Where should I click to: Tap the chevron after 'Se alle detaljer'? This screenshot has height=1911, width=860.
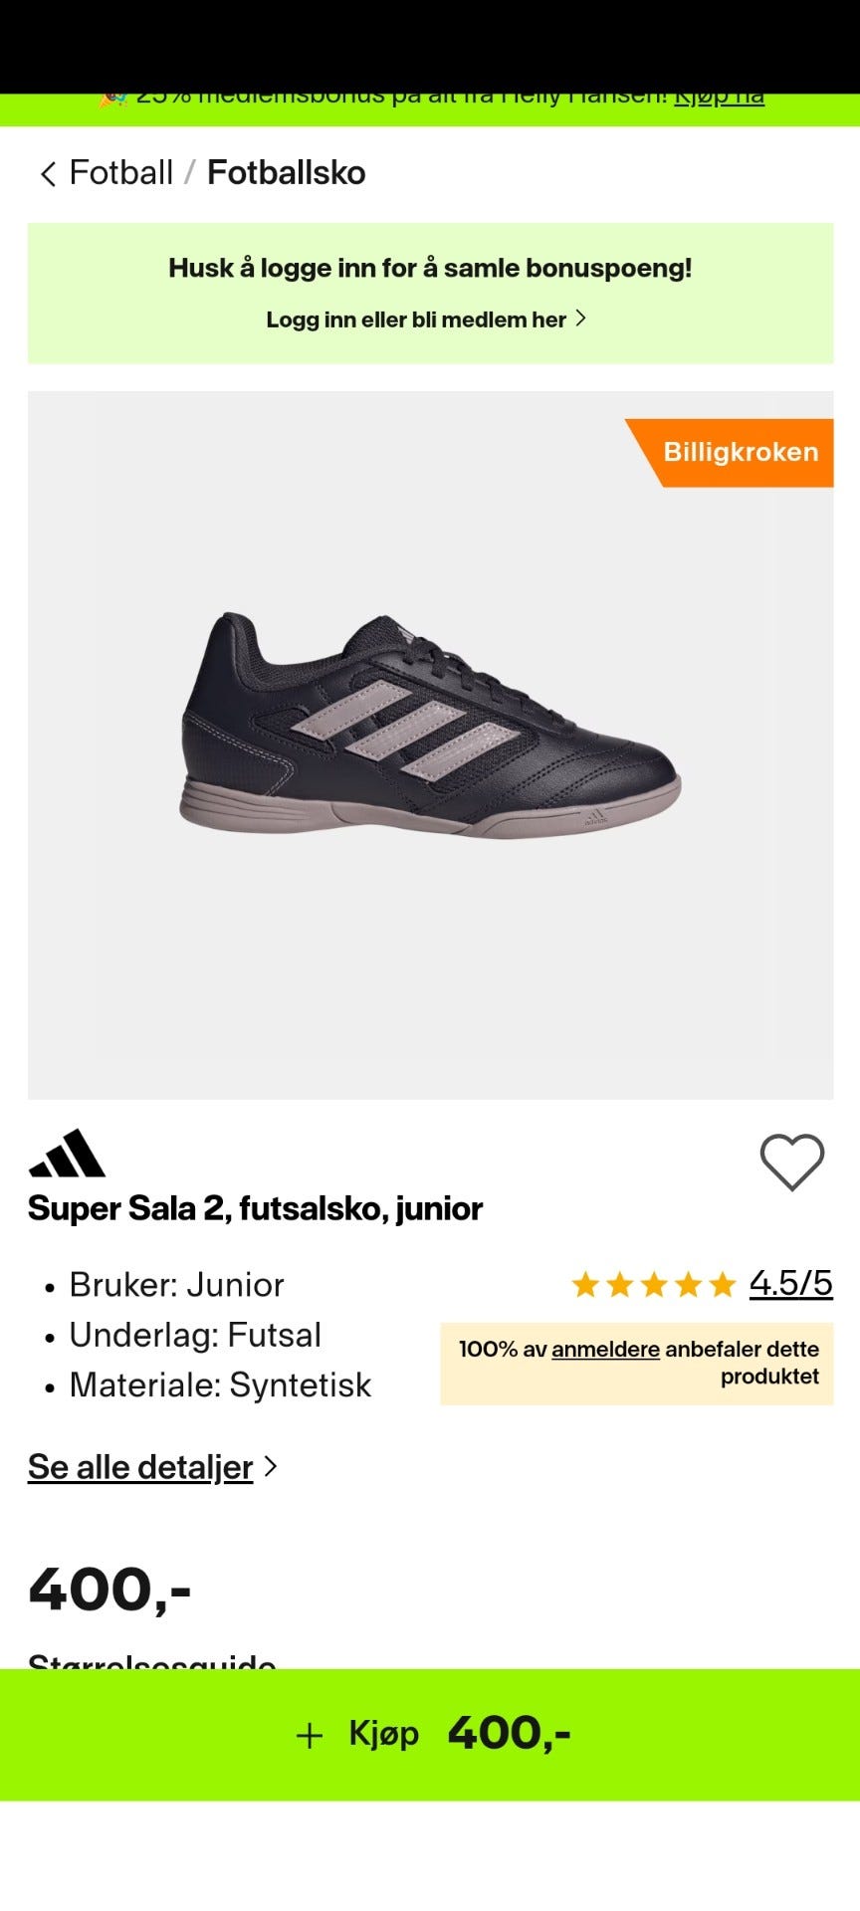pyautogui.click(x=270, y=1466)
